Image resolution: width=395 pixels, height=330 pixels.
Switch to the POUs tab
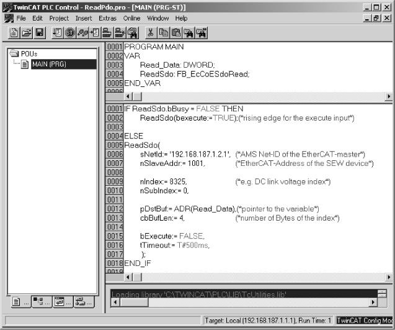(x=21, y=301)
